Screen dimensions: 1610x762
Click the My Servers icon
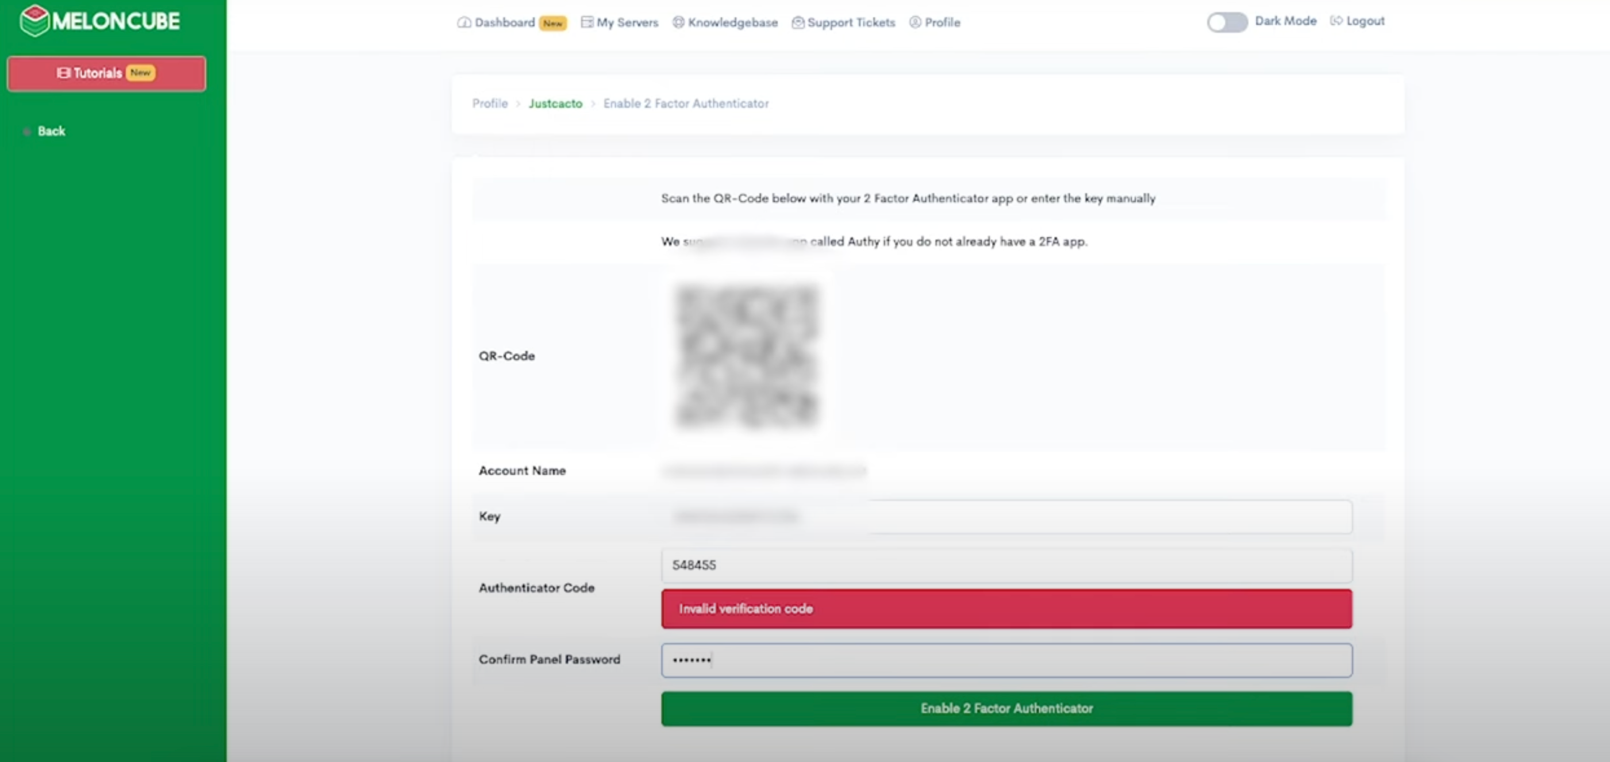(x=586, y=22)
